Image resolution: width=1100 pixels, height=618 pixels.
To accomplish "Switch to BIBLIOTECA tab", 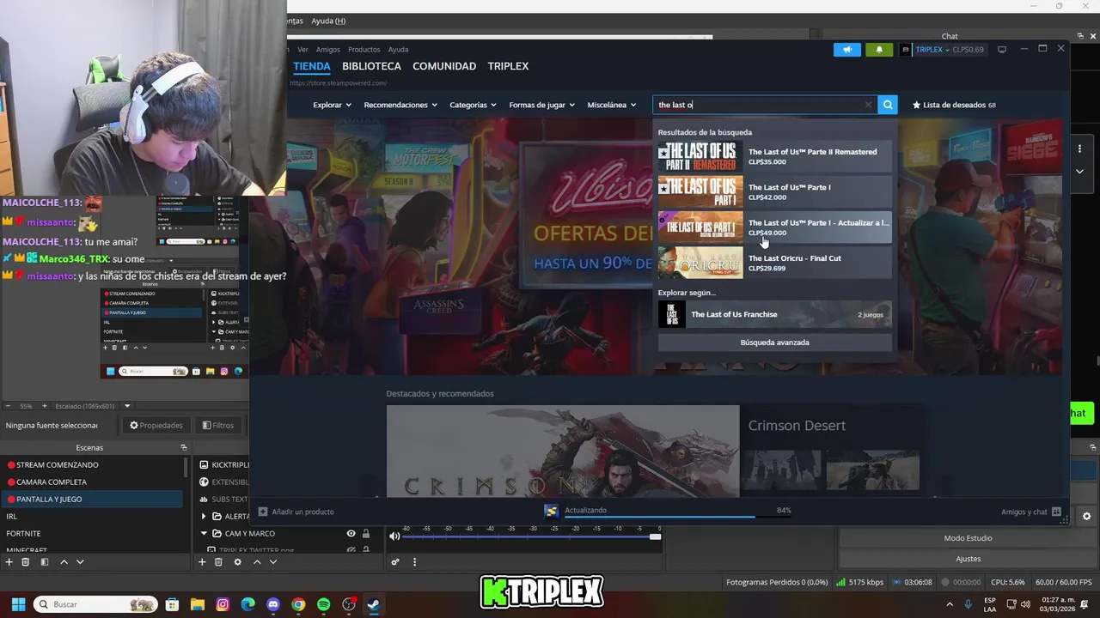I will point(371,66).
